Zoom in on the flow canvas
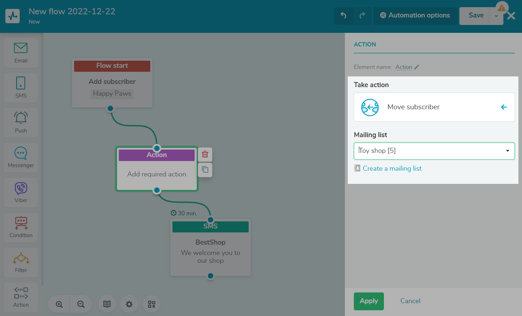 tap(59, 304)
